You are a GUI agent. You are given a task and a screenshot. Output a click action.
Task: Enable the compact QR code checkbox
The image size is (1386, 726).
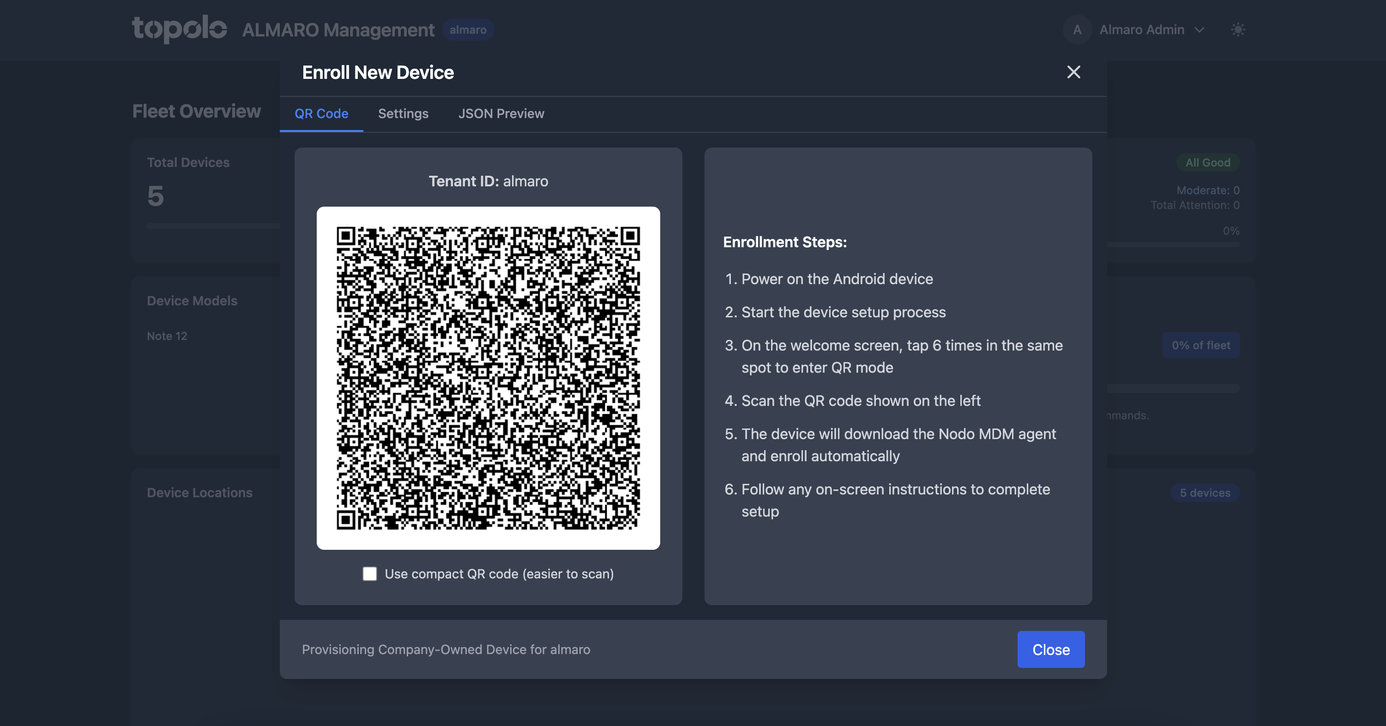tap(370, 574)
